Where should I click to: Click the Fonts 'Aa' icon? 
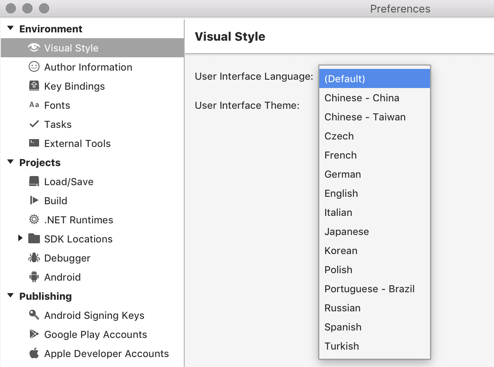(34, 105)
